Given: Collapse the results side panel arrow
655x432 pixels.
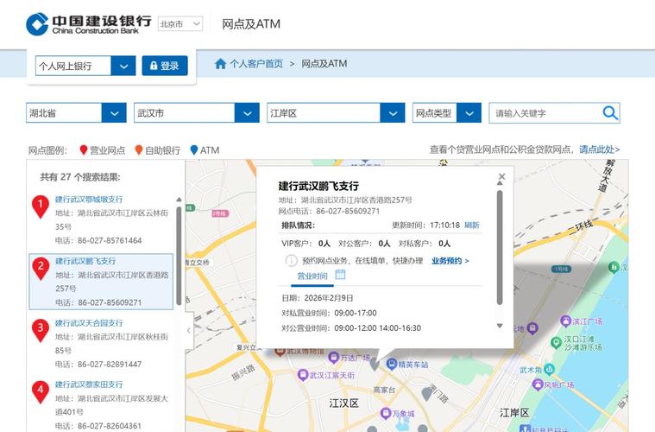Looking at the screenshot, I should coord(189,330).
